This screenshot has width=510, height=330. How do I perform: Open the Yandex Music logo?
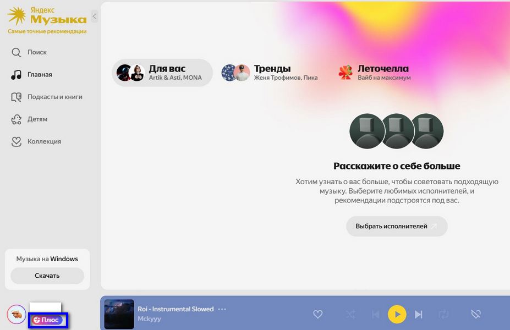pyautogui.click(x=47, y=16)
